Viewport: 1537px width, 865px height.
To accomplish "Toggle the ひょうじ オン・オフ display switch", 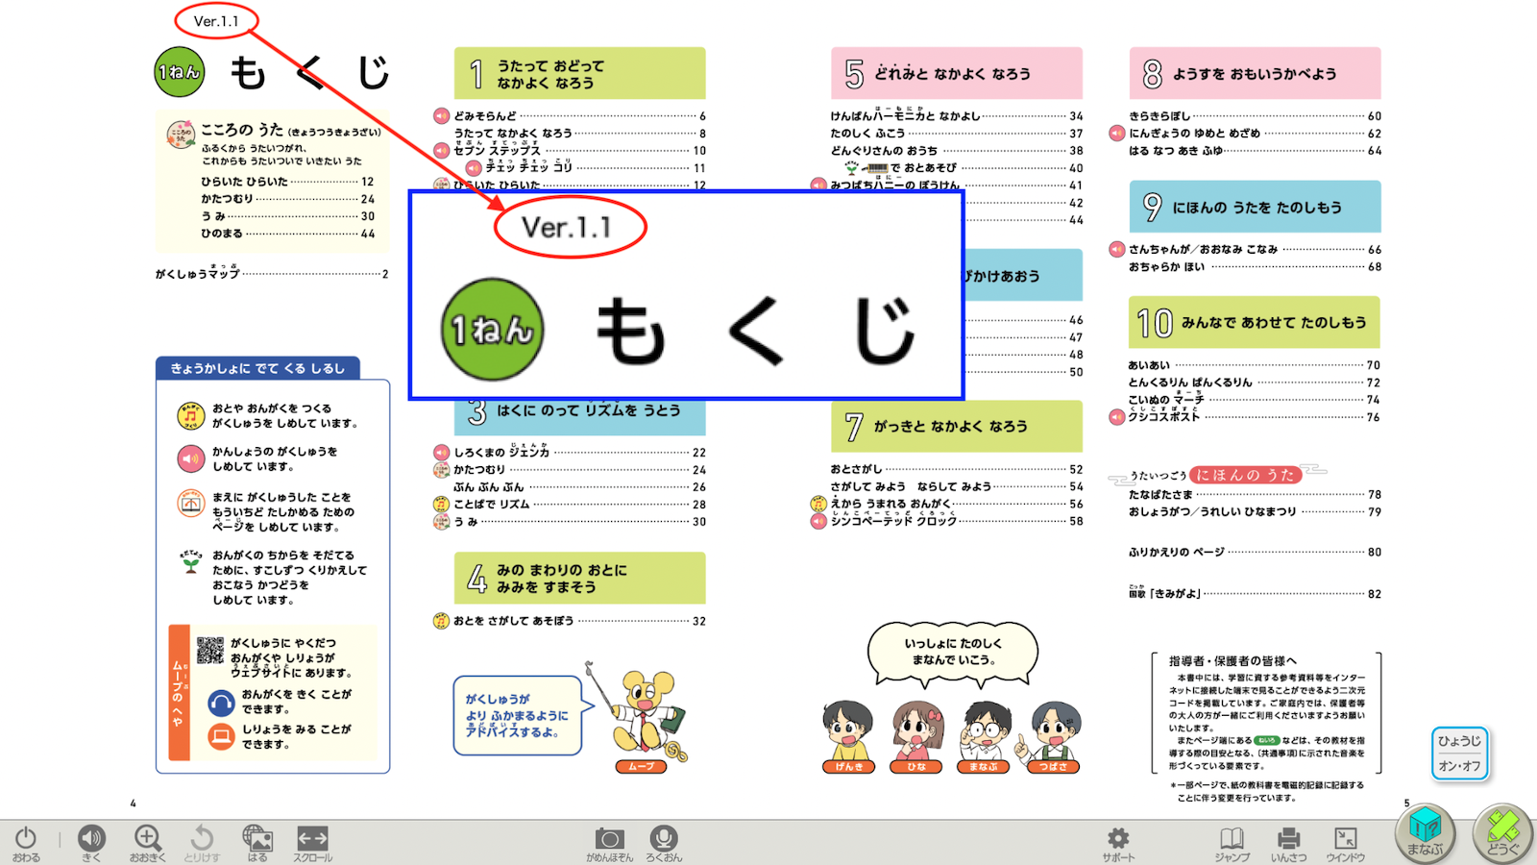I will (1459, 754).
